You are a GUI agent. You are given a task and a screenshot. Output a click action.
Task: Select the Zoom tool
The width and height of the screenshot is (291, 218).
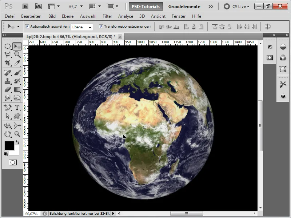point(17,134)
